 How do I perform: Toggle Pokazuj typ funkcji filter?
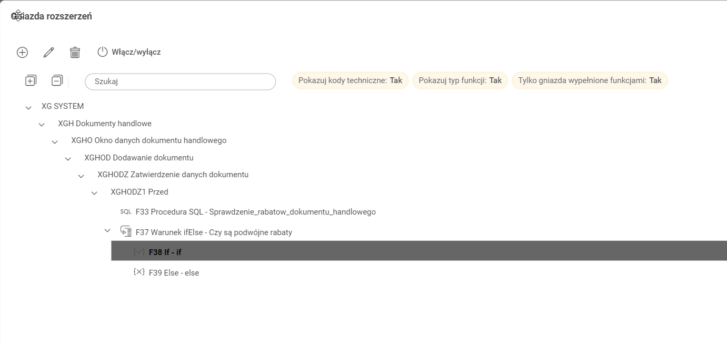click(x=460, y=80)
